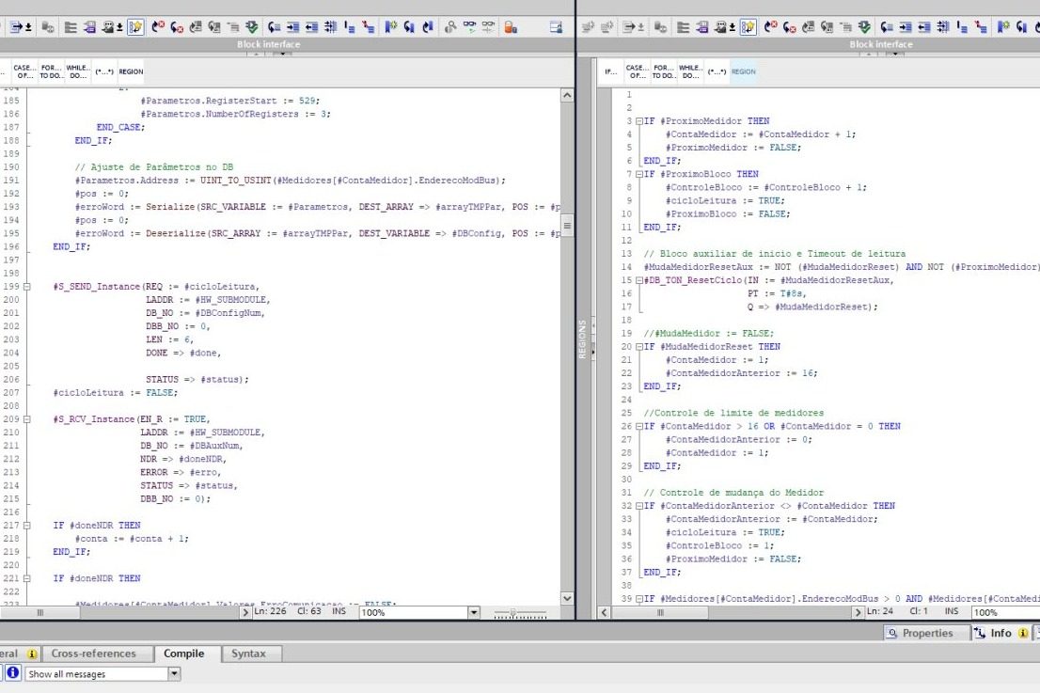Collapse IF #doneNDR block at line 217
This screenshot has height=693, width=1040.
tap(27, 526)
